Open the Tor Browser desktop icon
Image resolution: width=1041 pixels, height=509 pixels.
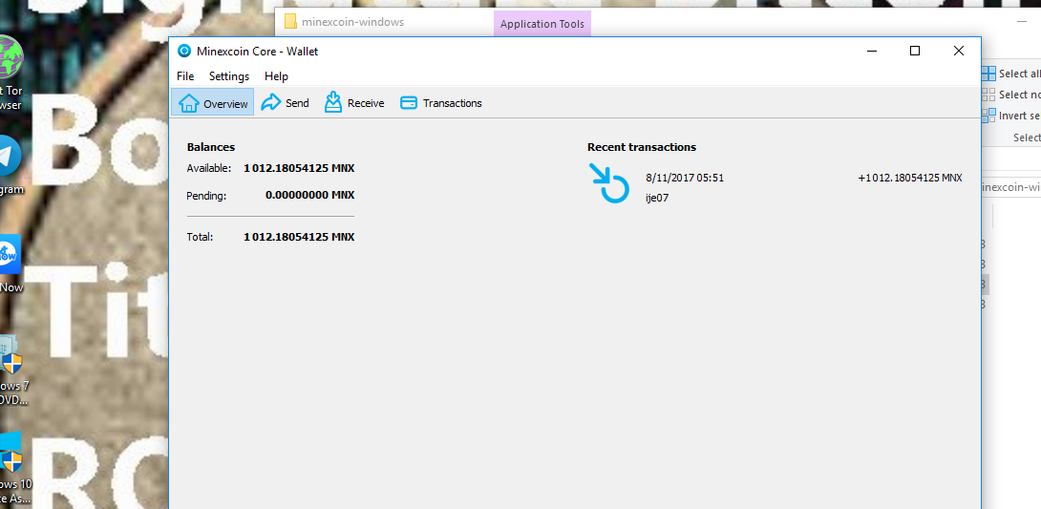pos(11,73)
